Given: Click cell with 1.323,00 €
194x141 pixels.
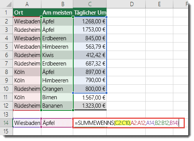Looking at the screenshot, I should [x=90, y=106].
